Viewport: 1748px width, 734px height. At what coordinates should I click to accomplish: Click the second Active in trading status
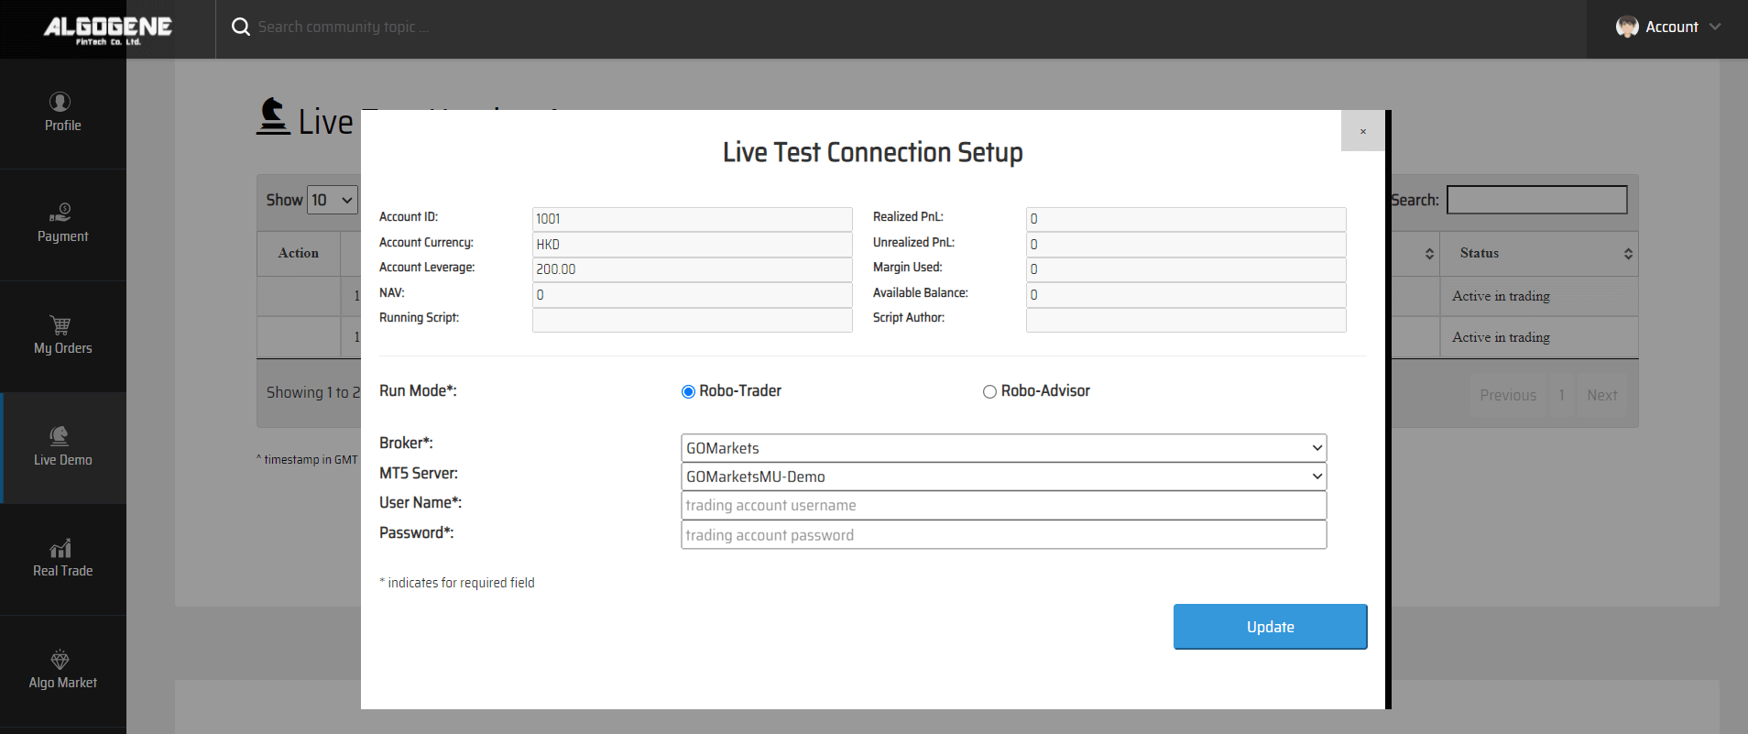[x=1501, y=337]
